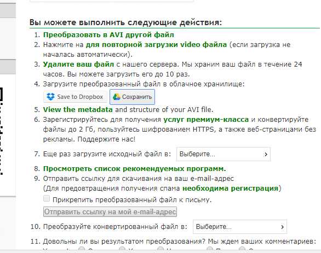Open the 'Преобразовать в AVI другой файл' link
Image resolution: width=321 pixels, height=253 pixels.
click(108, 35)
